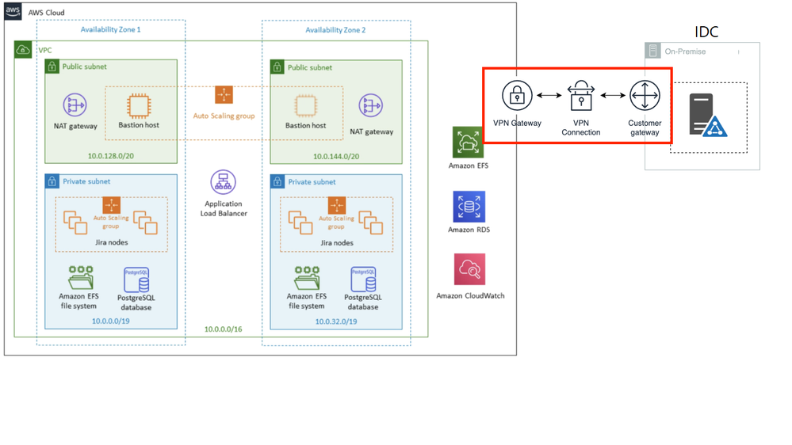The width and height of the screenshot is (792, 445).
Task: Click Amazon EFS file system icon in Zone 1
Action: 81,277
